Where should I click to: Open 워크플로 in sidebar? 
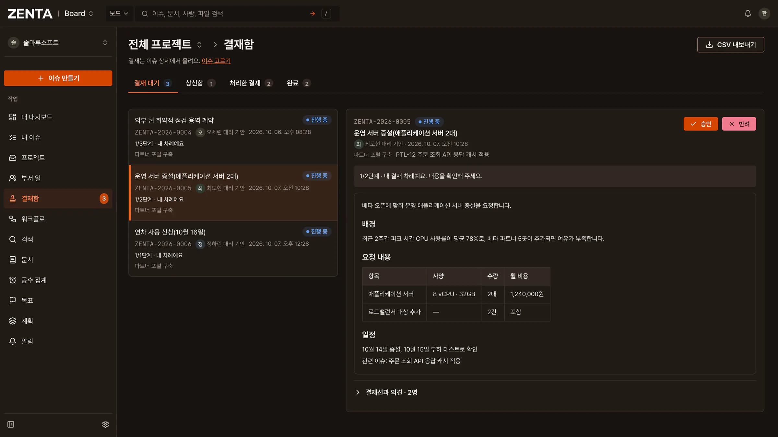[58, 219]
